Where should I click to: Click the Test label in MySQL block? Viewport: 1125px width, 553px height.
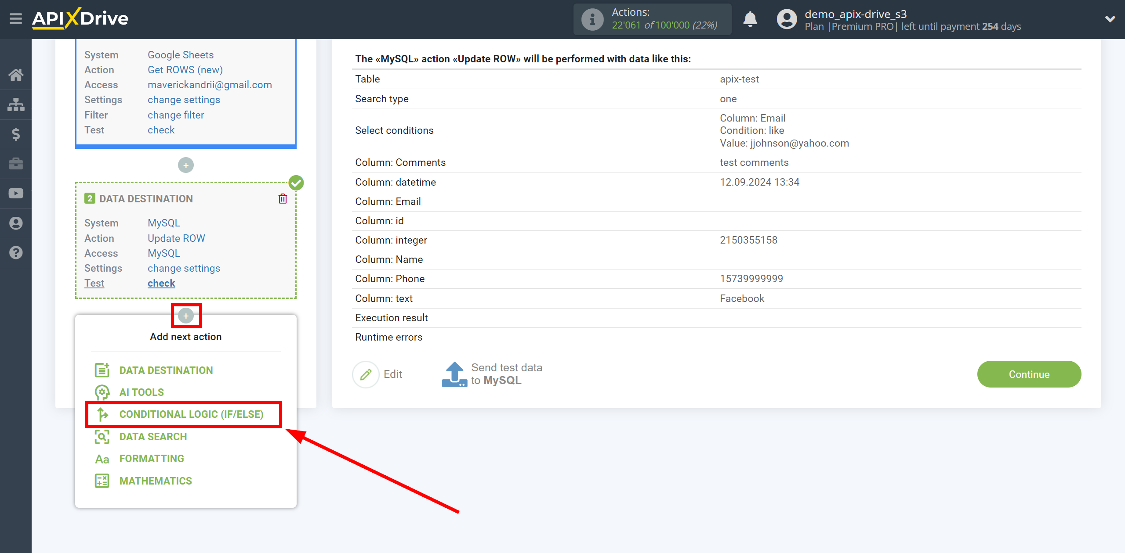[x=94, y=283]
